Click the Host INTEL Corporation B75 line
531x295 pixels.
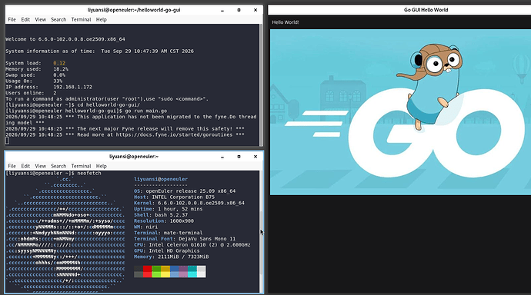click(174, 197)
